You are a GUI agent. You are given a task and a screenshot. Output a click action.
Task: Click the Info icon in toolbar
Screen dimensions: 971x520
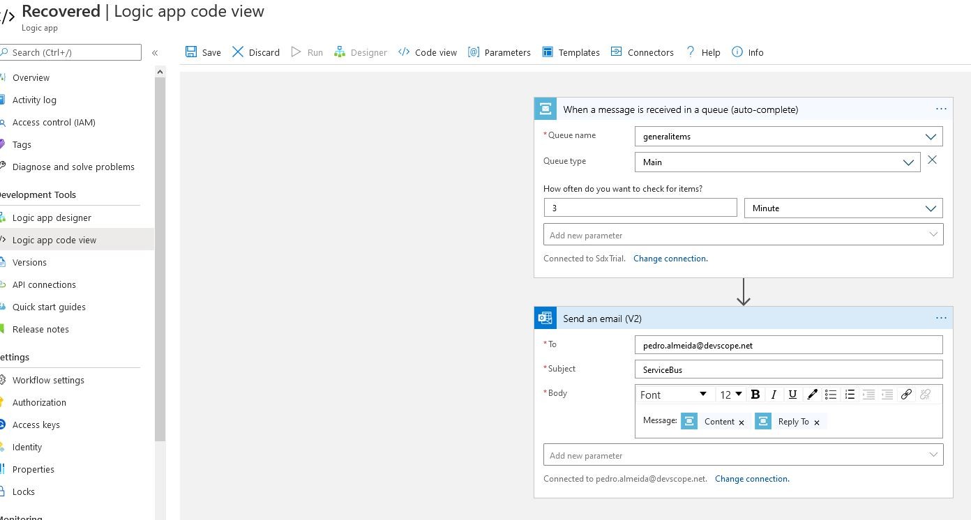737,52
